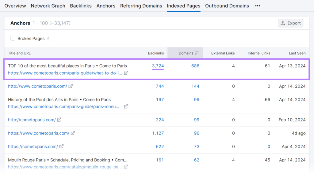
Task: Go to the Referring Domains tab
Action: click(141, 6)
